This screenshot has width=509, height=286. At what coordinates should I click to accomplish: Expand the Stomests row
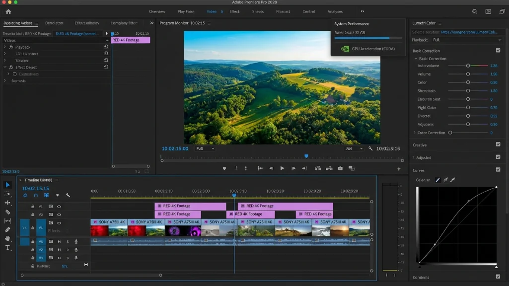point(5,80)
